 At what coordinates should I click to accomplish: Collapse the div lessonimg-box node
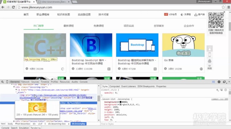click(14, 87)
